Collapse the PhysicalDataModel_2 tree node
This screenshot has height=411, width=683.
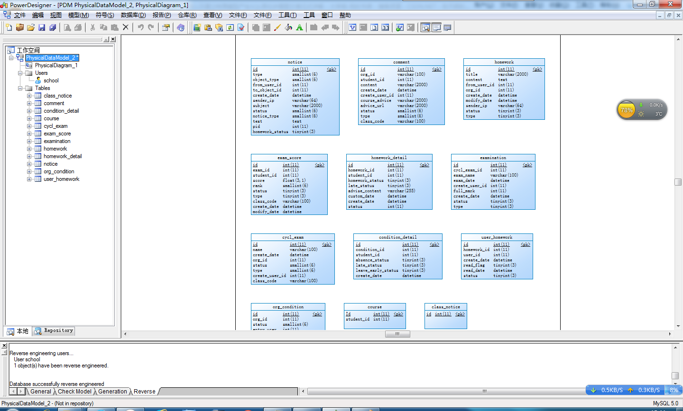pyautogui.click(x=11, y=58)
